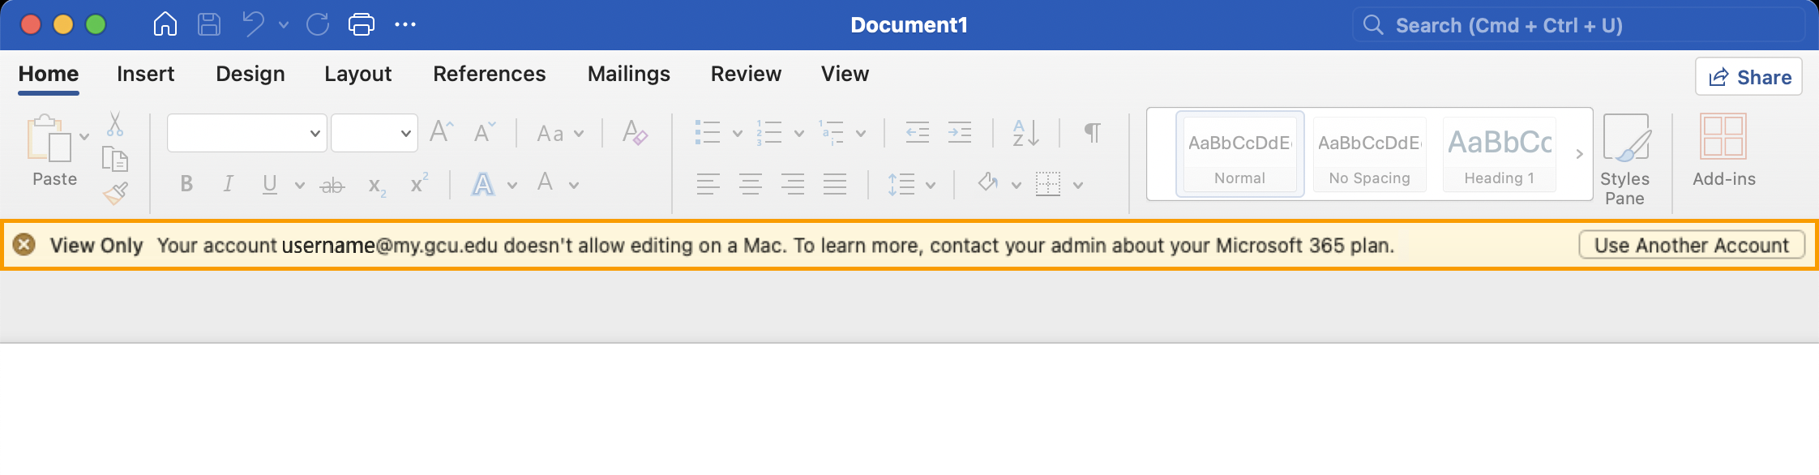The image size is (1819, 475).
Task: Click the Redo icon
Action: point(318,24)
